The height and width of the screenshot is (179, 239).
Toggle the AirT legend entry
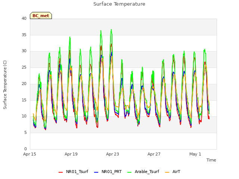click(x=173, y=172)
